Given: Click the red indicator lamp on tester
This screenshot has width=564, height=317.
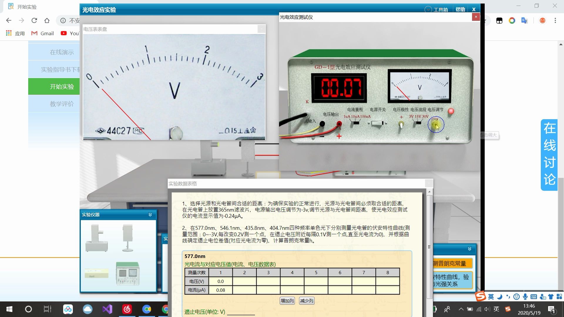Looking at the screenshot, I should point(451,111).
